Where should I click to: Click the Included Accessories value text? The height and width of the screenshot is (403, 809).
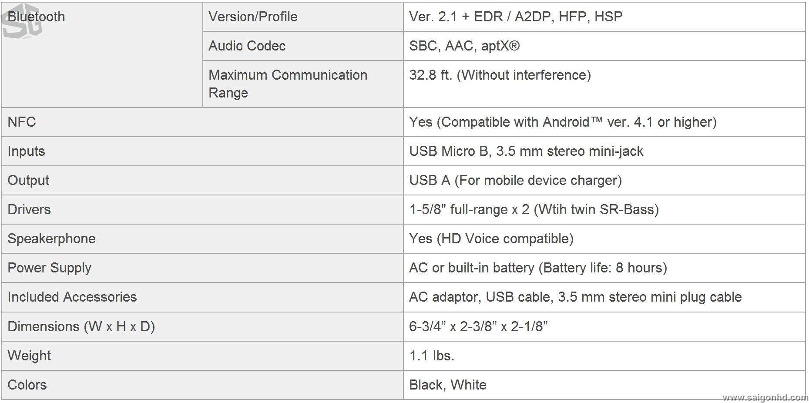(575, 297)
